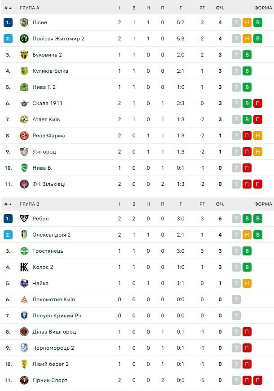Click the Гірник-Спорт club logo

(x=24, y=380)
